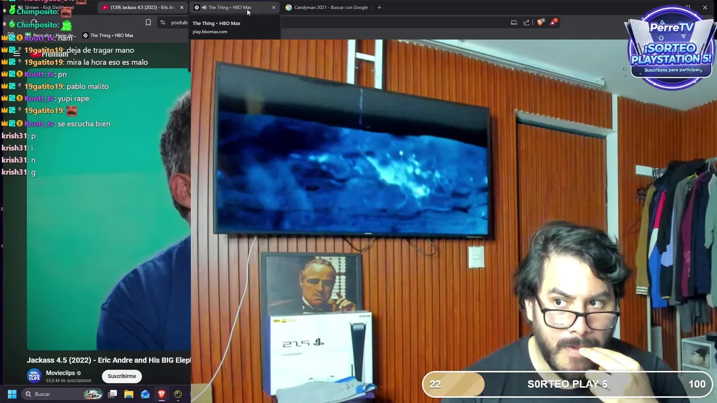The width and height of the screenshot is (717, 403).
Task: Click the site settings icon in address bar
Action: pyautogui.click(x=162, y=22)
